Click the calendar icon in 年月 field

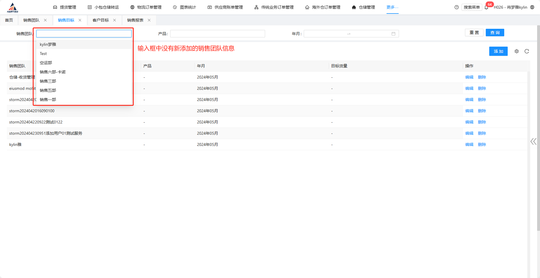(393, 34)
